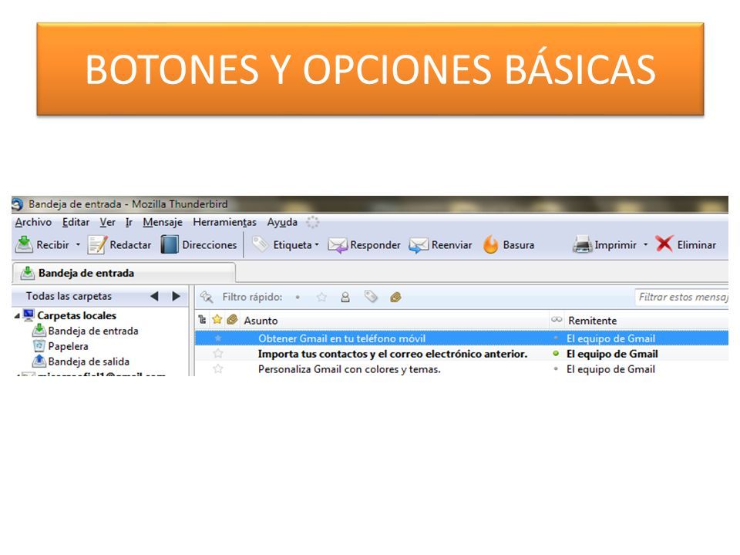
Task: Open the Etiqueta dropdown arrow
Action: pyautogui.click(x=317, y=244)
